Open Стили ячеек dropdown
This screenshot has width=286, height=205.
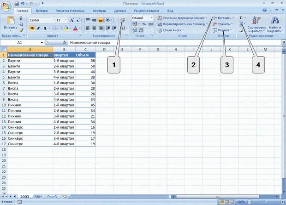(171, 30)
